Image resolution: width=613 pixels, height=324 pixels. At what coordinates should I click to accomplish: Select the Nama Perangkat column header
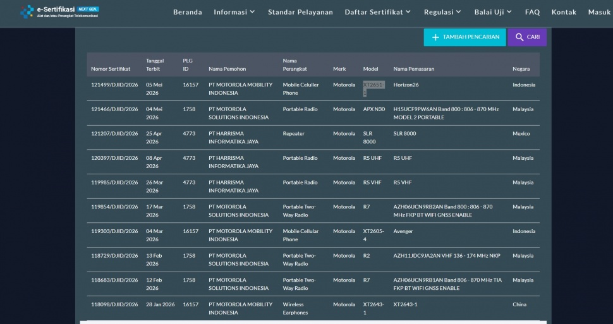coord(294,65)
